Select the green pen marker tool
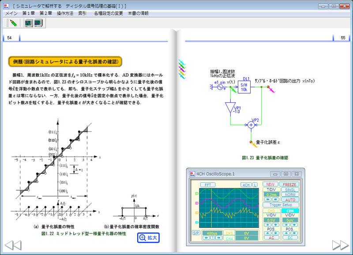The image size is (353, 255). pyautogui.click(x=13, y=23)
